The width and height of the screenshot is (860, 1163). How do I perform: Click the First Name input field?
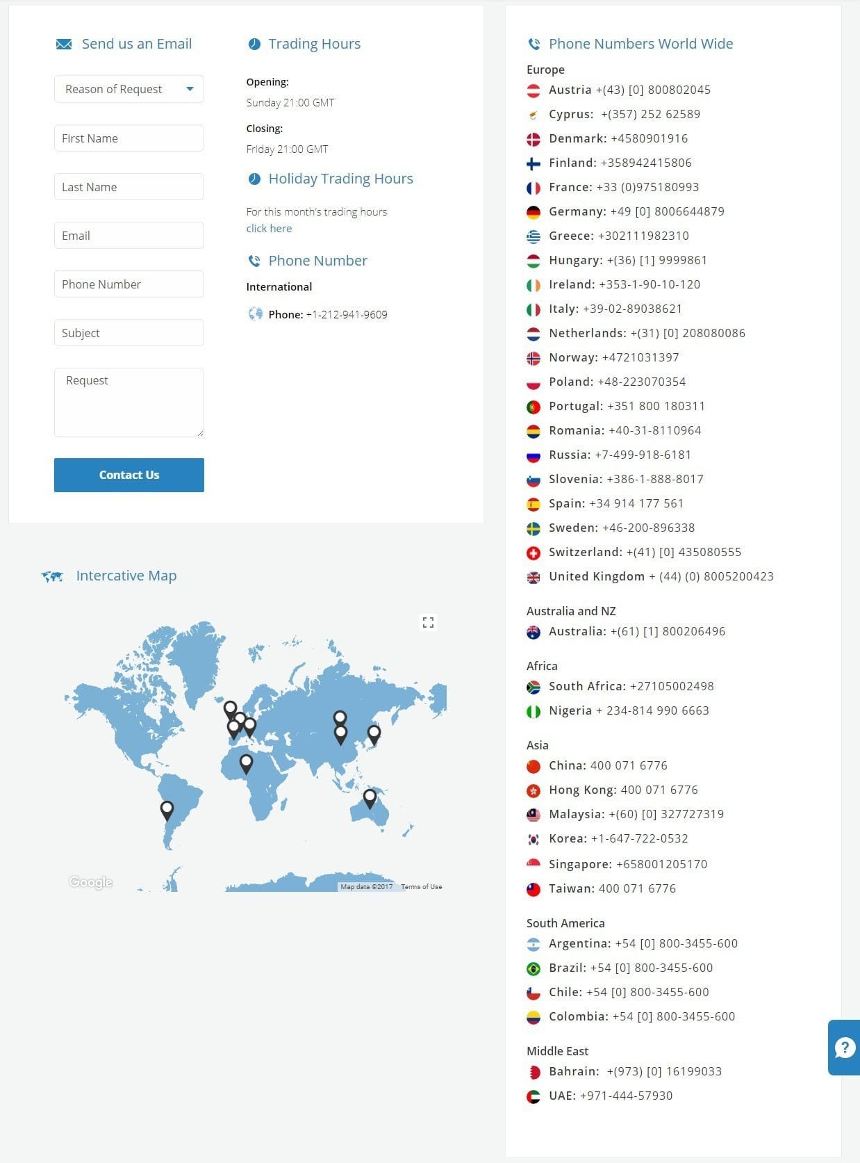click(x=129, y=138)
